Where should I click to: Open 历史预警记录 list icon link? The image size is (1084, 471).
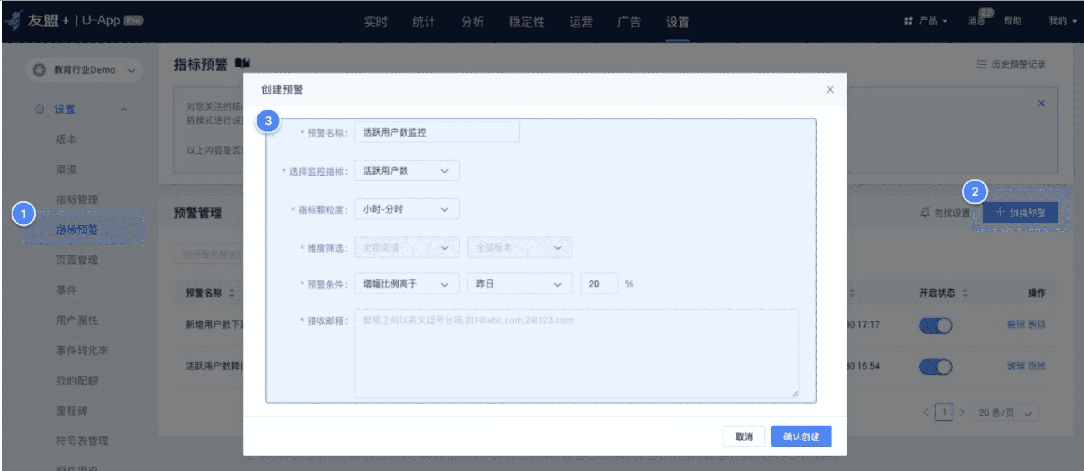pyautogui.click(x=981, y=64)
